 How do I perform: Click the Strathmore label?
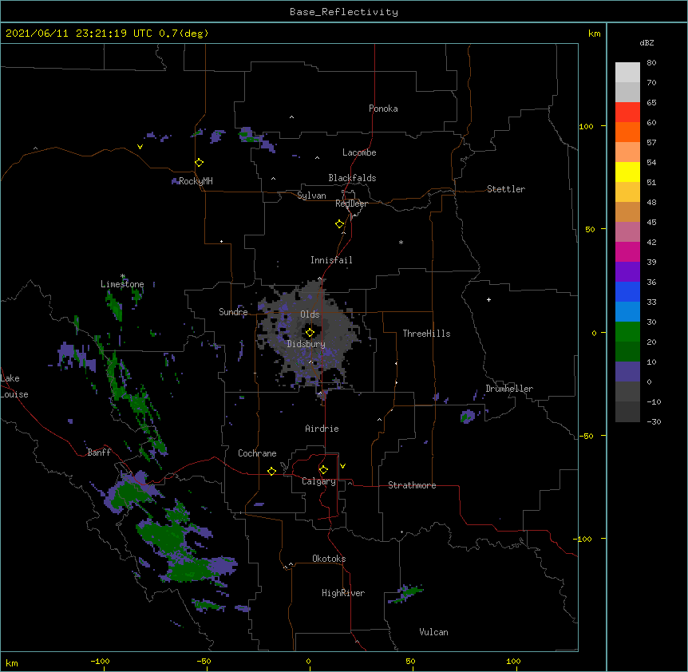(x=412, y=485)
